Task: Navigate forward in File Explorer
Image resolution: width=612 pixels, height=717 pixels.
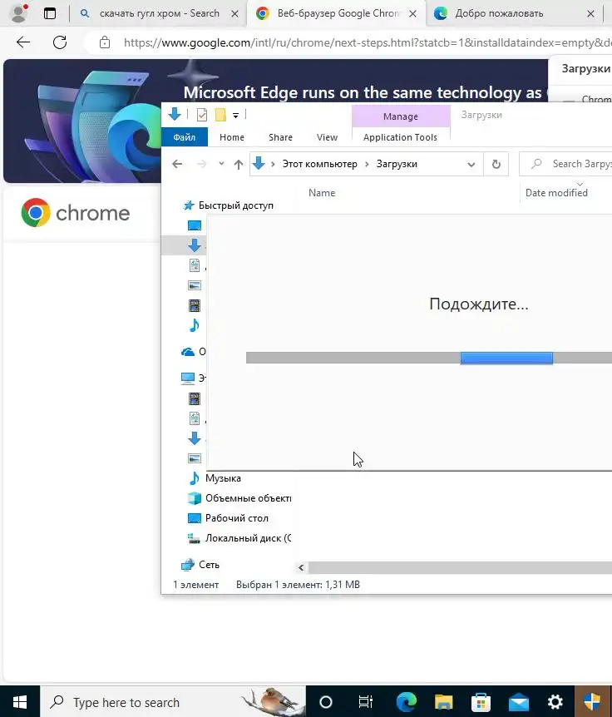Action: tap(201, 164)
